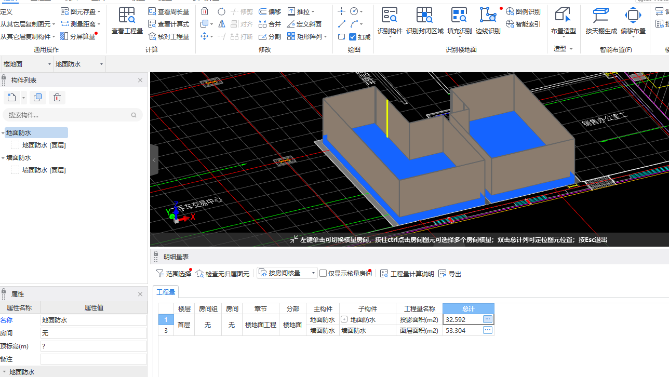The height and width of the screenshot is (377, 669).
Task: Click the 搜索构件 search field
Action: (69, 115)
